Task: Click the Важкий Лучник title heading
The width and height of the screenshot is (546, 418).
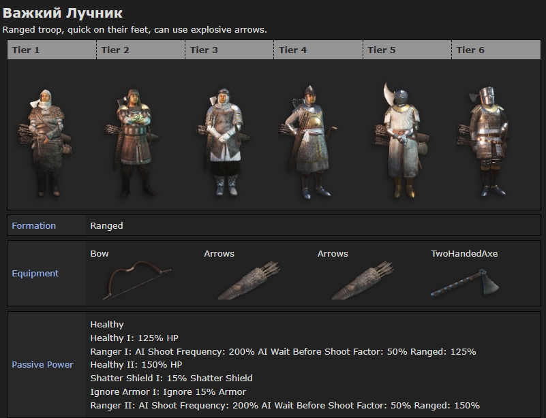Action: pyautogui.click(x=63, y=13)
